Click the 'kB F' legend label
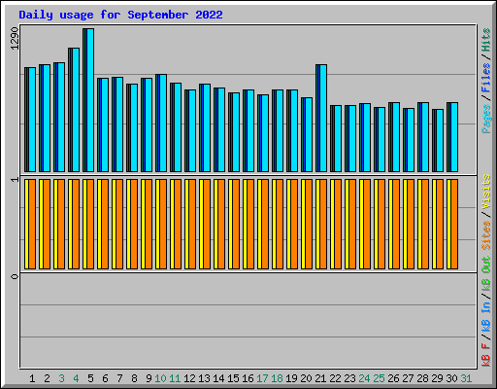The height and width of the screenshot is (389, 497). tap(486, 354)
